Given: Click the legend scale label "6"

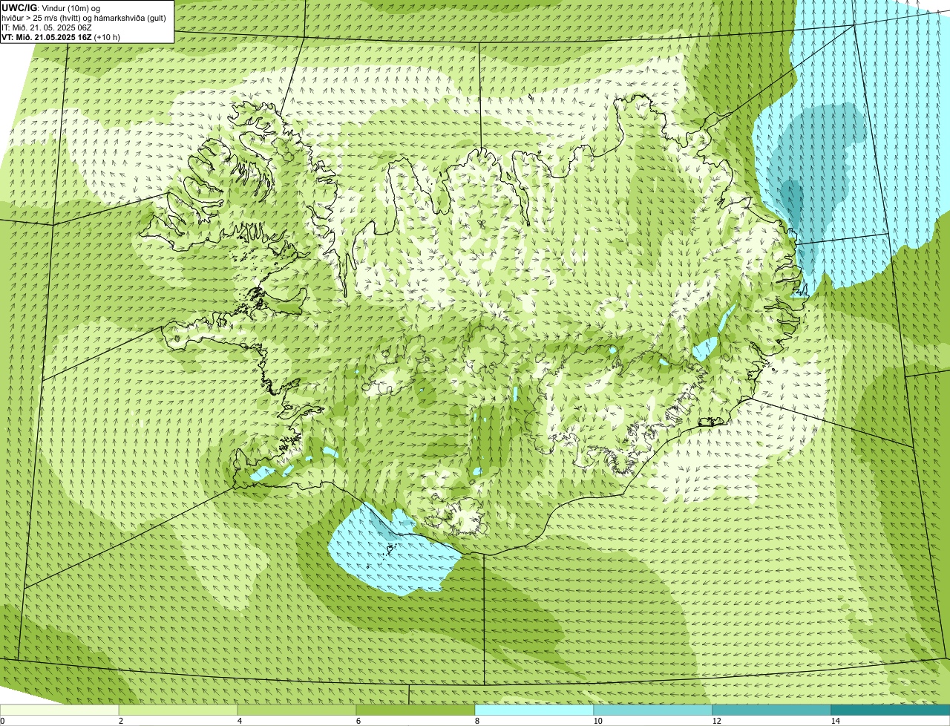Looking at the screenshot, I should click(358, 721).
